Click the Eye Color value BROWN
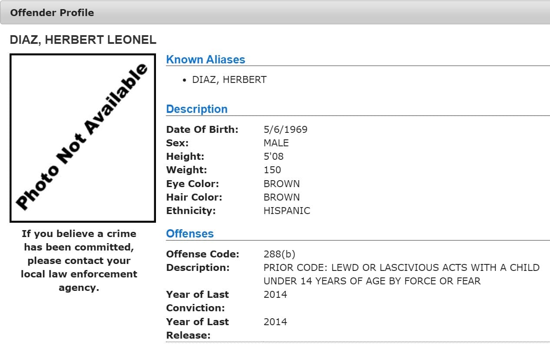550x356 pixels. [282, 183]
